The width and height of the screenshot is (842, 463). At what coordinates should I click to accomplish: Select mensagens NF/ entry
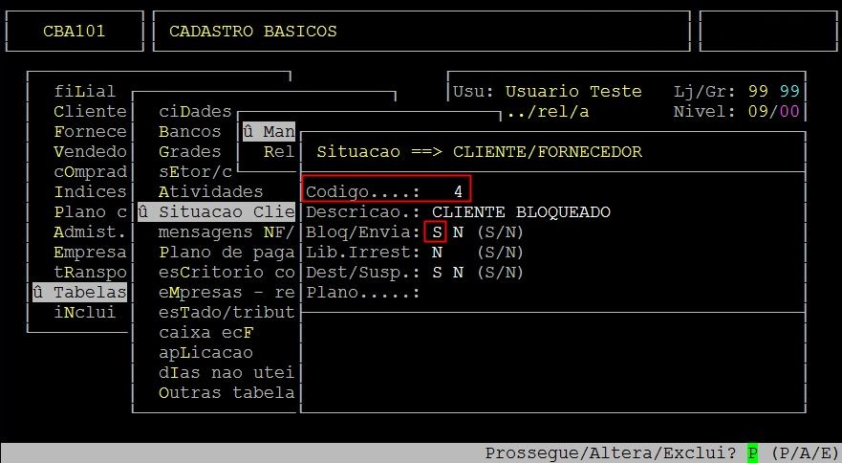pyautogui.click(x=227, y=232)
